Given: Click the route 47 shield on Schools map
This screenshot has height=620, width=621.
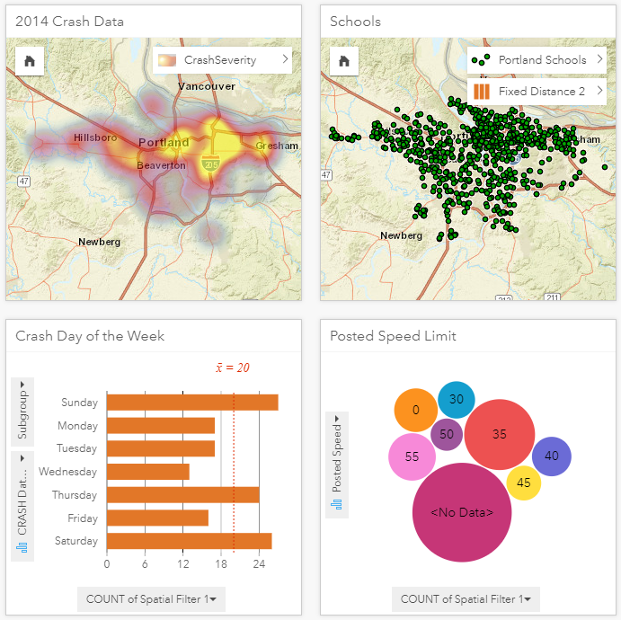Looking at the screenshot, I should (x=325, y=175).
